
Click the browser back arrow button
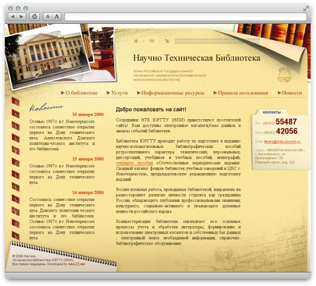point(13,17)
